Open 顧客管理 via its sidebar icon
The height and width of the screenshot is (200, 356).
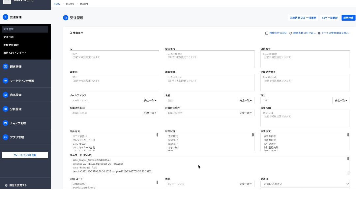click(x=6, y=66)
